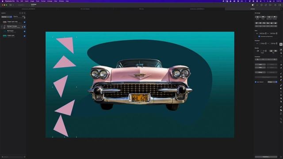
Task: Open the Auto Select Group dropdown
Action: tap(272, 82)
